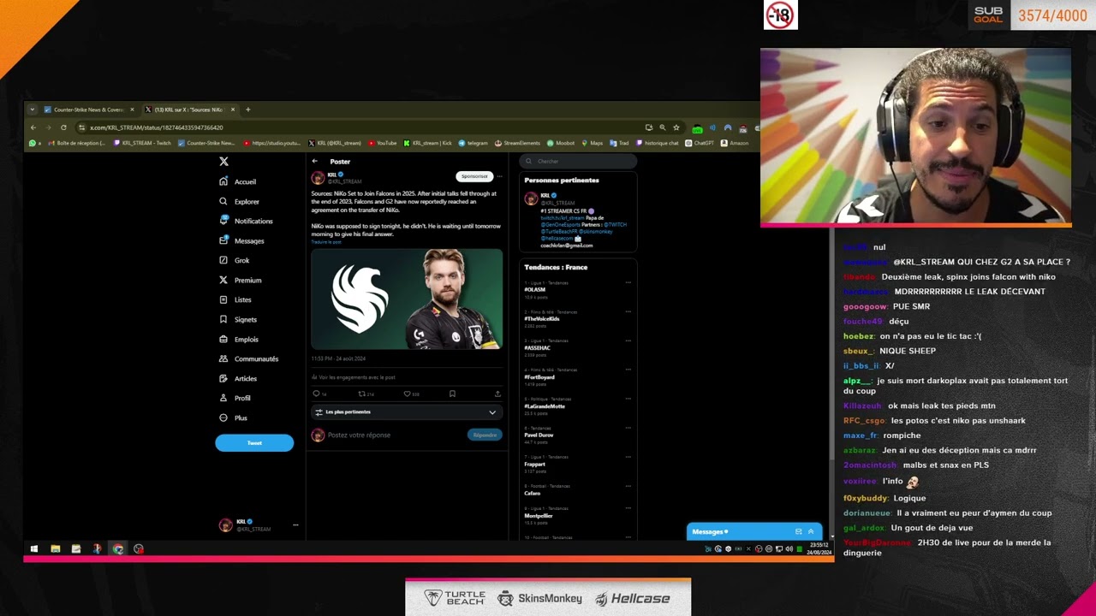The image size is (1096, 616).
Task: Open Windows Start menu
Action: pyautogui.click(x=34, y=549)
